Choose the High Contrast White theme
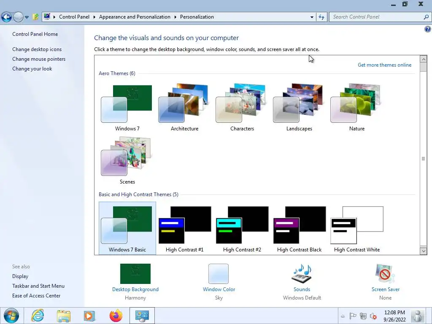This screenshot has width=432, height=324. (357, 228)
